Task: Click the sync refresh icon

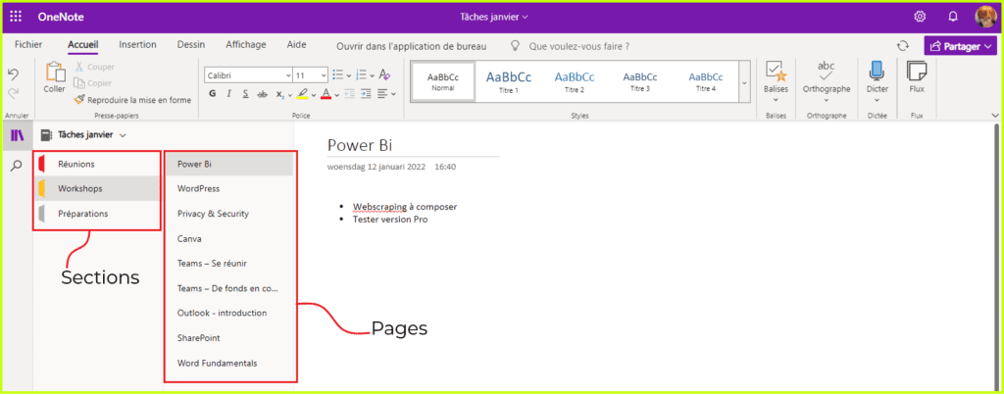Action: point(903,45)
